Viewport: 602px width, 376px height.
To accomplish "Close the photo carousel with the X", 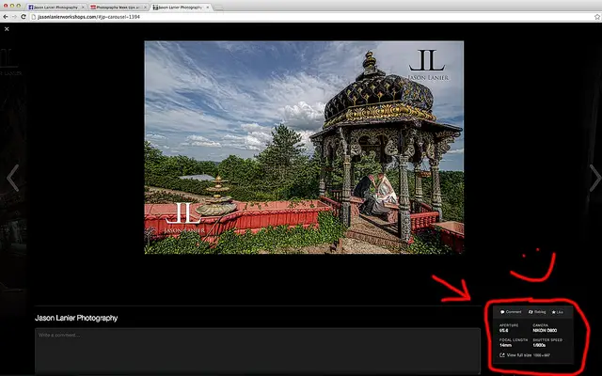I will (7, 29).
